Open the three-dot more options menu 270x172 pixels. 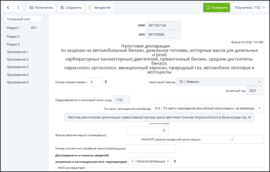[x=18, y=8]
